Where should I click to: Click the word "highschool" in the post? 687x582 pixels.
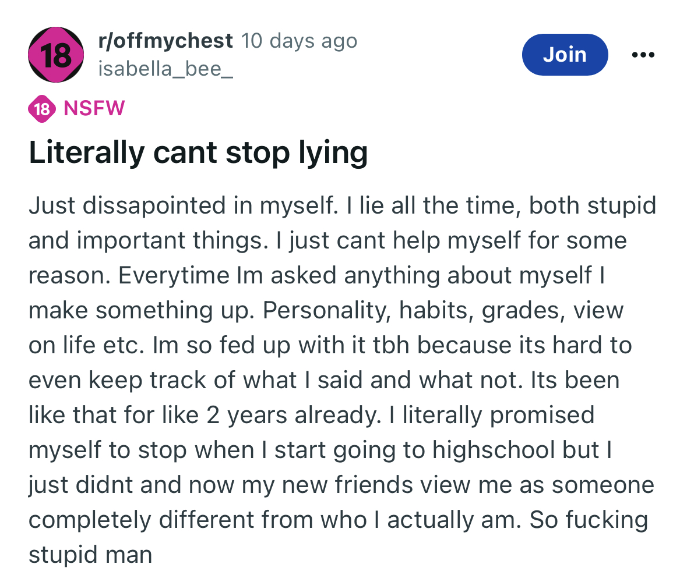point(494,450)
